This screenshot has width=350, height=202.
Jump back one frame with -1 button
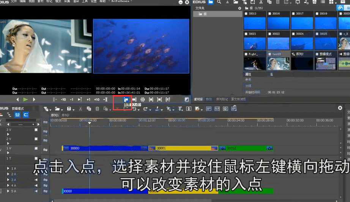pyautogui.click(x=72, y=100)
